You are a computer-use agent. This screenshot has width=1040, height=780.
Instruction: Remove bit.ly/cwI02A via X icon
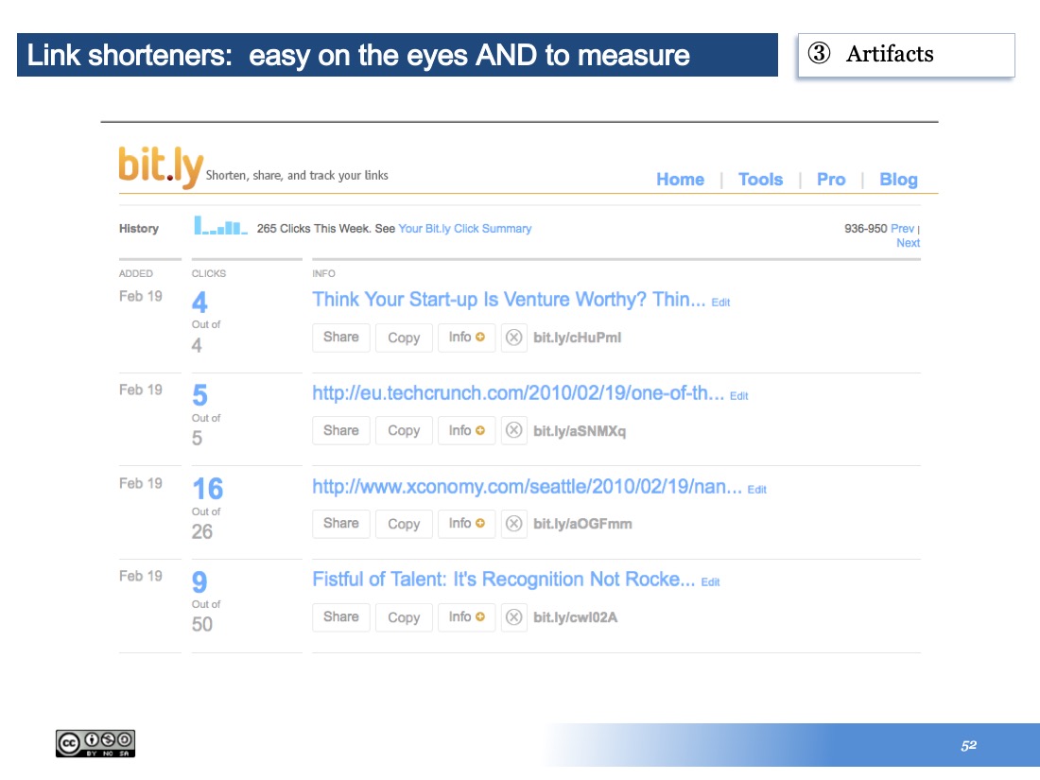tap(514, 617)
